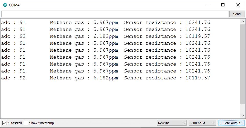Click the Arduino logo icon in title bar
The height and width of the screenshot is (128, 246).
(5, 5)
